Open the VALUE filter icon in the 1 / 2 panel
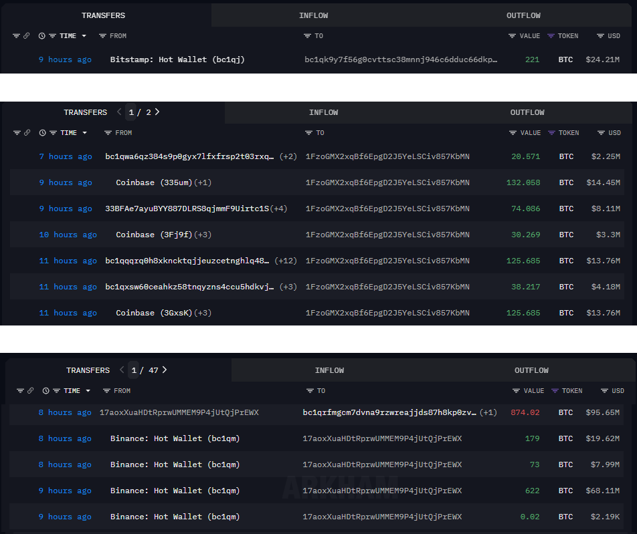Viewport: 637px width, 534px height. pyautogui.click(x=513, y=133)
